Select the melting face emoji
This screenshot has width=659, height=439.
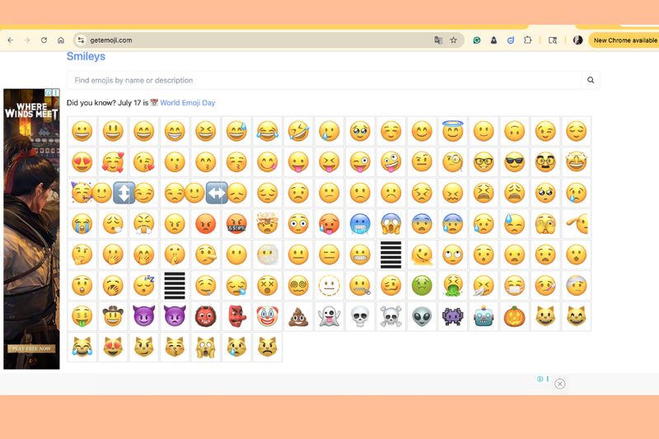coord(422,255)
